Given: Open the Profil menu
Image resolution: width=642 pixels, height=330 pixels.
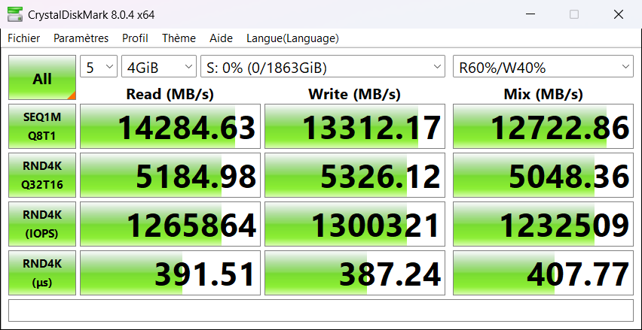Looking at the screenshot, I should pyautogui.click(x=135, y=38).
